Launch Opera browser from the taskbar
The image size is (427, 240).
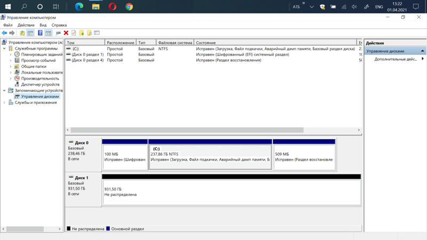pyautogui.click(x=112, y=6)
